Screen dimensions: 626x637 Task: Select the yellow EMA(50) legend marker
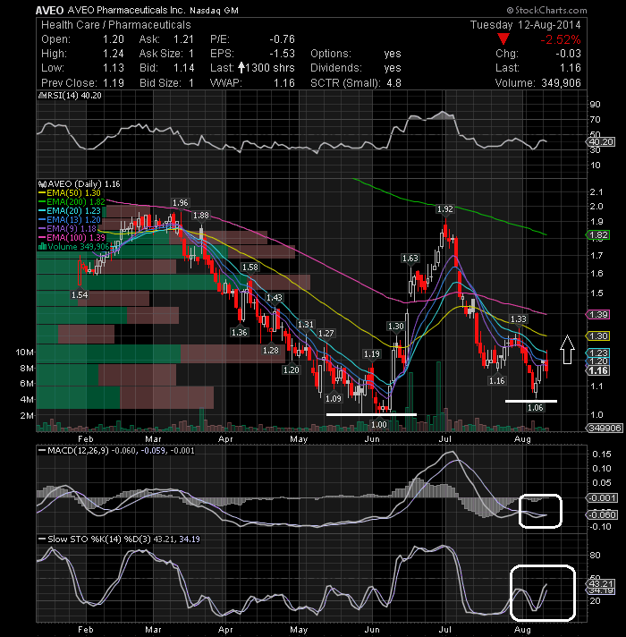click(42, 193)
